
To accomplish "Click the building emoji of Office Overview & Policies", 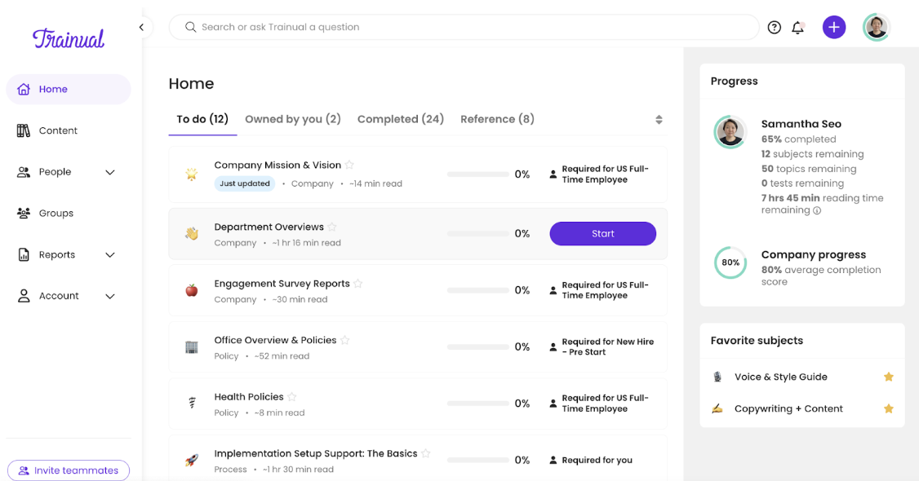I will click(x=192, y=347).
